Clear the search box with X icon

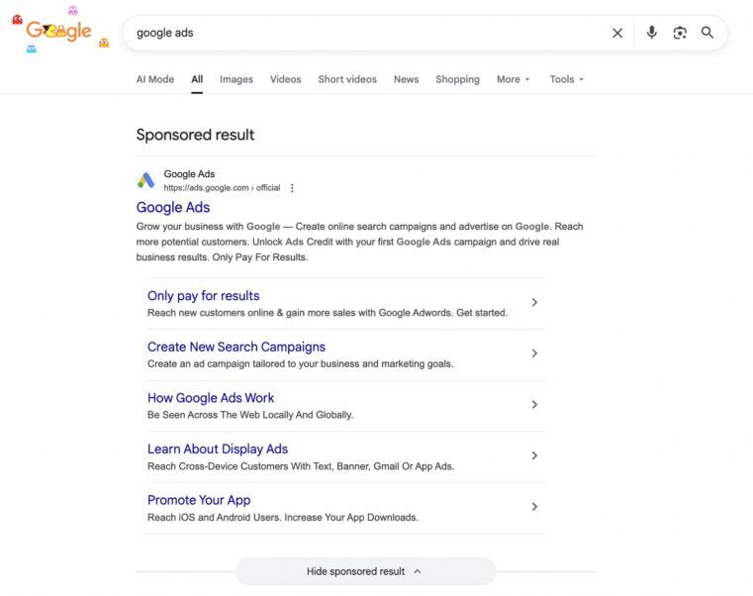point(617,33)
